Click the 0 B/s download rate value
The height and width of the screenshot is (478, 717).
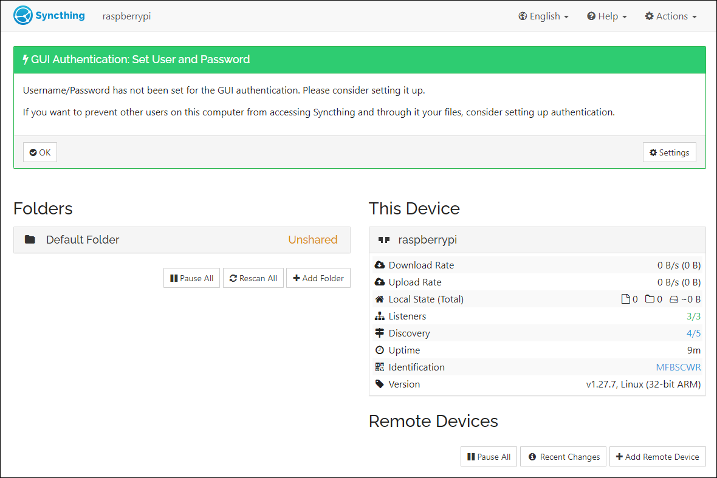(679, 265)
